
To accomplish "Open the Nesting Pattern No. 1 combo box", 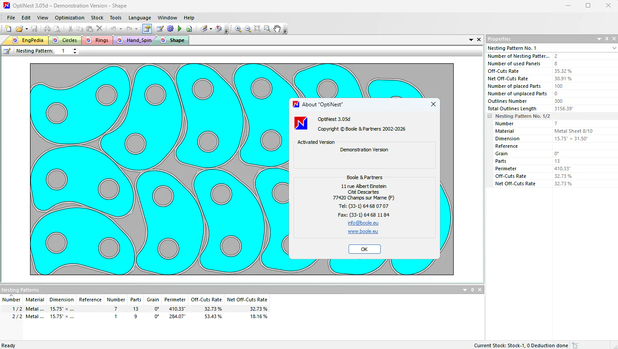I will click(552, 48).
